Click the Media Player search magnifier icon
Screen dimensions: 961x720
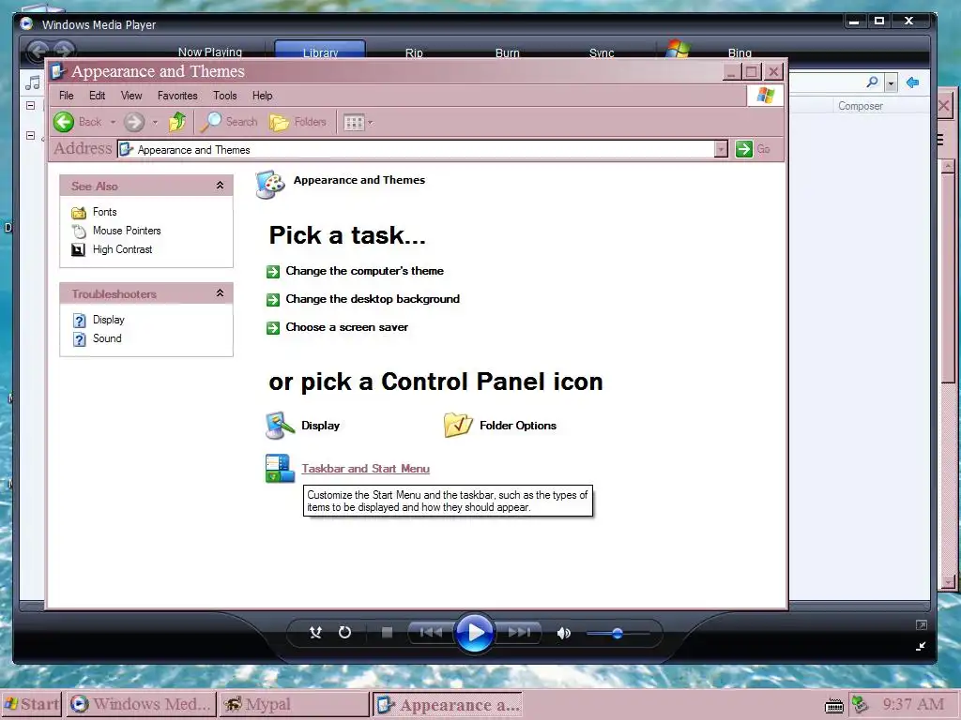tap(872, 82)
